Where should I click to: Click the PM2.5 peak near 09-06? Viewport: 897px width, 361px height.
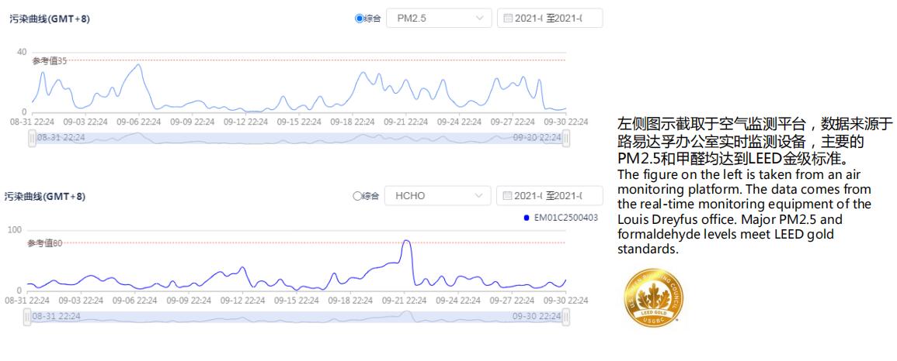[x=139, y=64]
